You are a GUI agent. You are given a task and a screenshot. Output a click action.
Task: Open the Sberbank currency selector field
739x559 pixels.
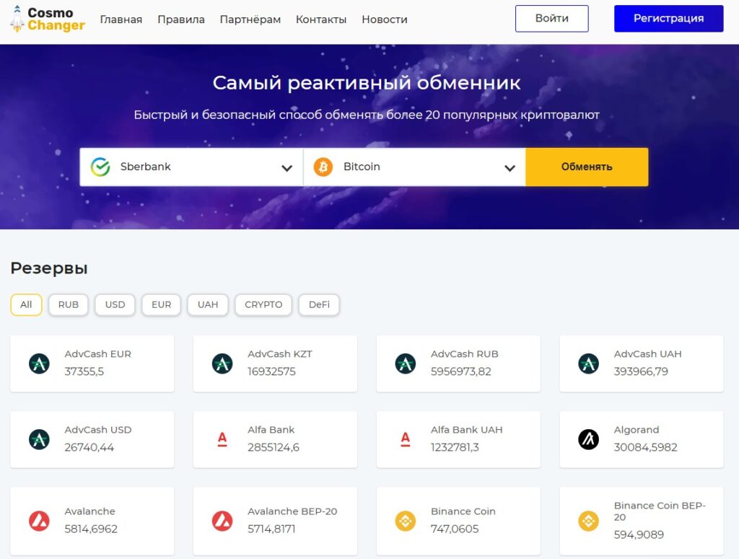[191, 167]
